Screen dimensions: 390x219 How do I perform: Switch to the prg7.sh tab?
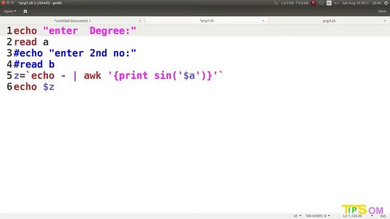click(x=207, y=21)
